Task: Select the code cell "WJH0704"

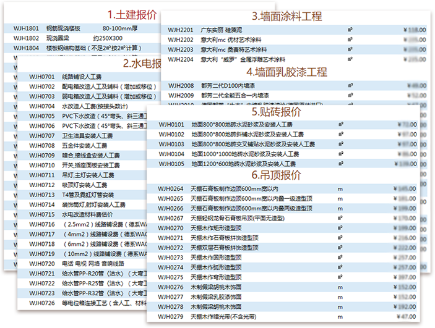Action: [42, 106]
